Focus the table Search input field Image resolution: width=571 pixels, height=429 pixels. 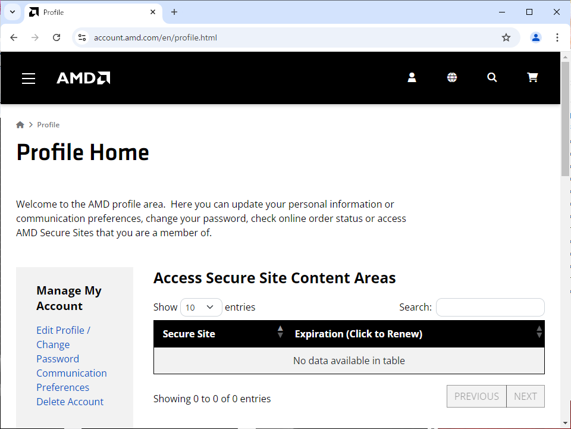(490, 307)
